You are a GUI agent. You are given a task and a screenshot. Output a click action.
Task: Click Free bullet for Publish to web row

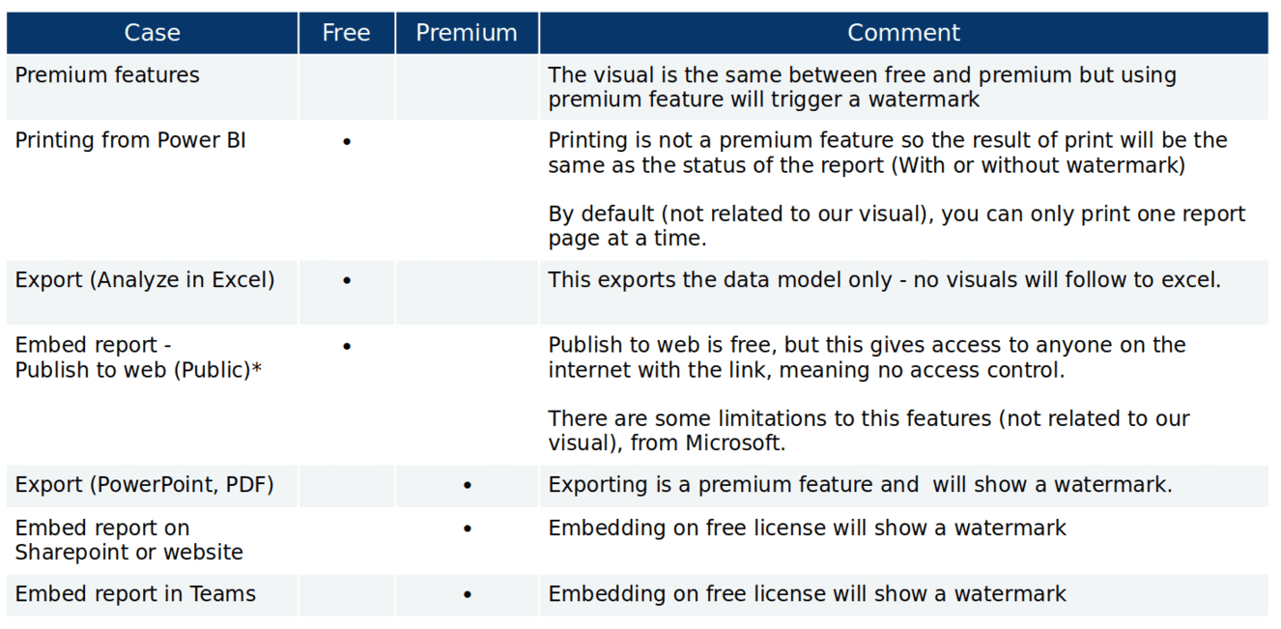(x=347, y=346)
